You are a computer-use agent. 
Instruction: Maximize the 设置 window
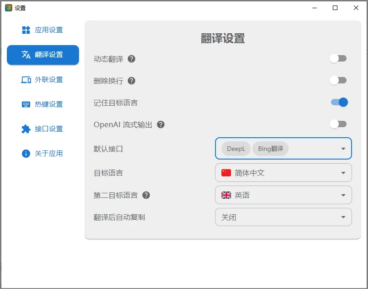click(335, 8)
